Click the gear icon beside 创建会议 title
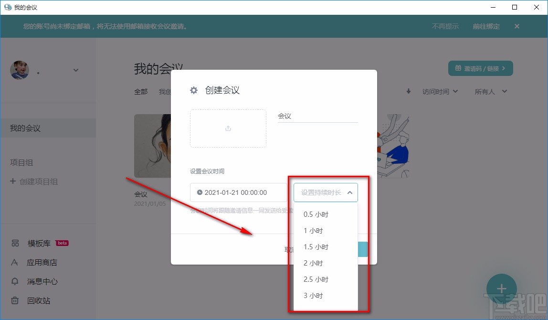Screen dimensions: 548x320 [x=193, y=90]
